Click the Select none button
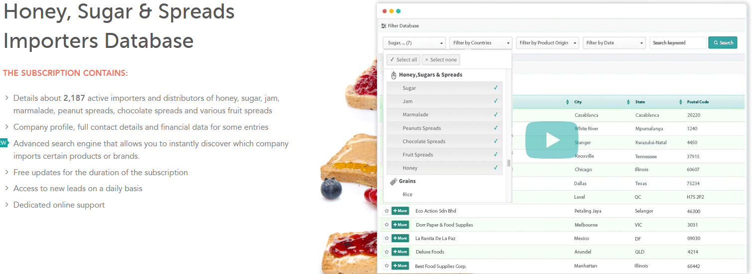Viewport: 756px width, 274px height. coord(441,60)
